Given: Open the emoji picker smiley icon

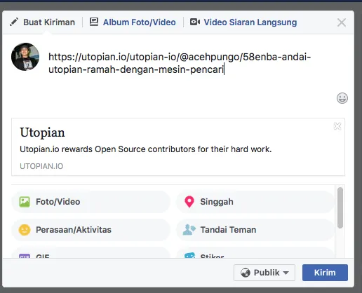Looking at the screenshot, I should [x=342, y=98].
